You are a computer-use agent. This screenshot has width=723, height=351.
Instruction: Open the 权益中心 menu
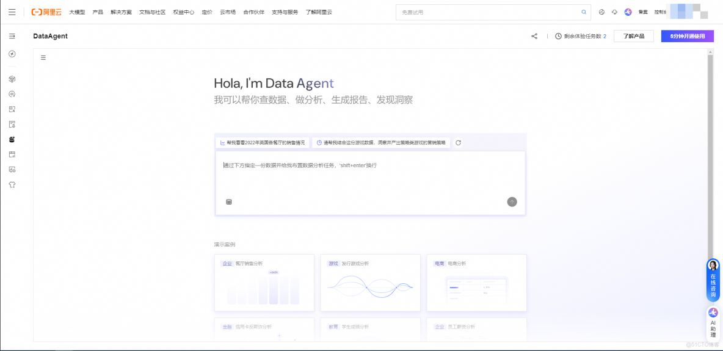(184, 12)
